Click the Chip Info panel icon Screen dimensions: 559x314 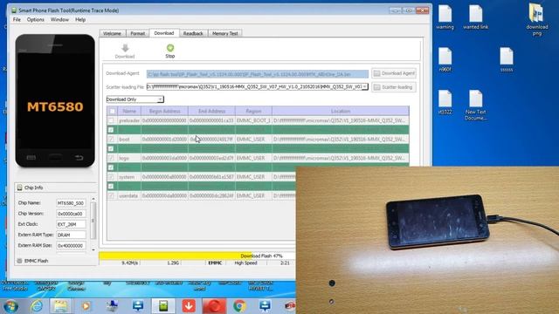19,188
